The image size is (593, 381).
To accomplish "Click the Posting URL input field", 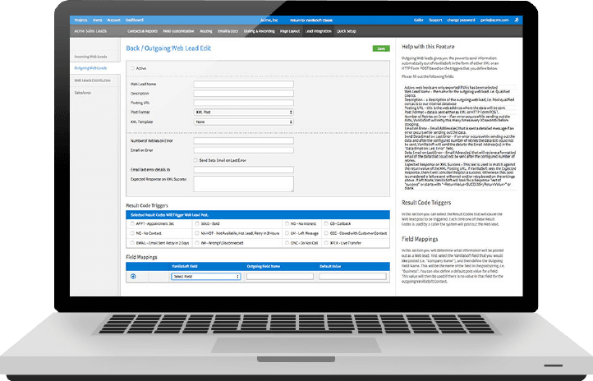I will pos(244,103).
